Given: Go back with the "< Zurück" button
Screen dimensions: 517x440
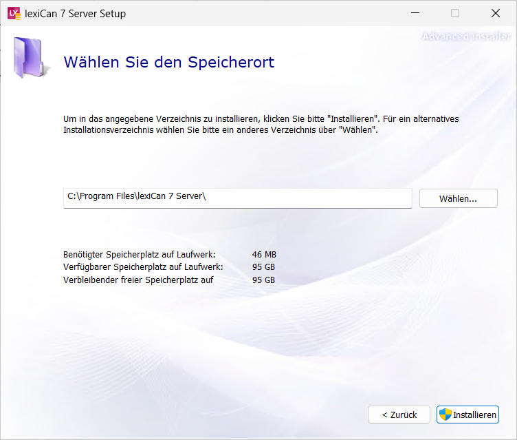Looking at the screenshot, I should 399,415.
